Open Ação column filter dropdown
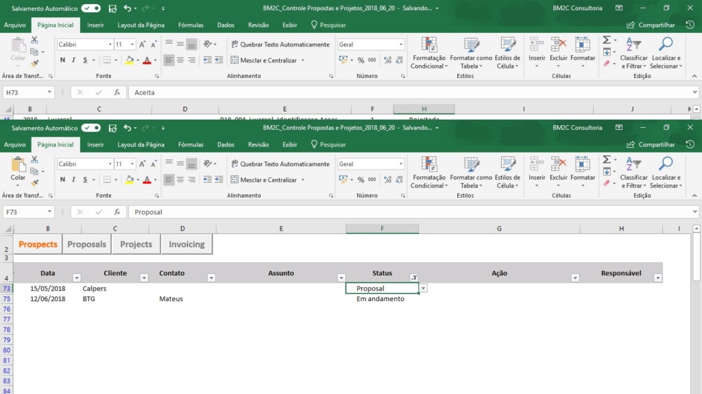Image resolution: width=702 pixels, height=394 pixels. coord(575,278)
